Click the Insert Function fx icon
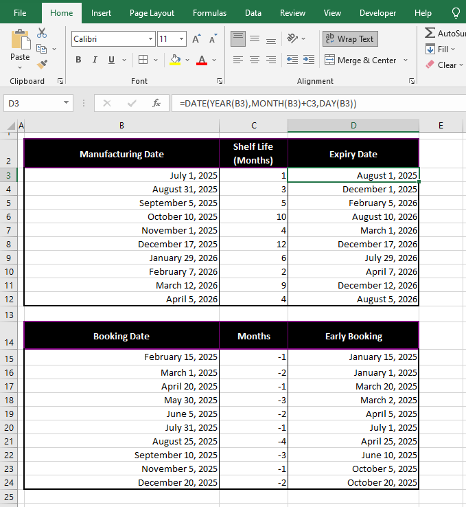 click(156, 103)
